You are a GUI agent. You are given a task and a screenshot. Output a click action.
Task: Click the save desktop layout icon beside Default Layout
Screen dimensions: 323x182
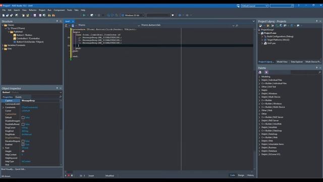238,6
